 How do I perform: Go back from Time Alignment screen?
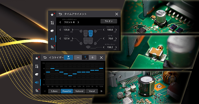pyautogui.click(x=60, y=14)
